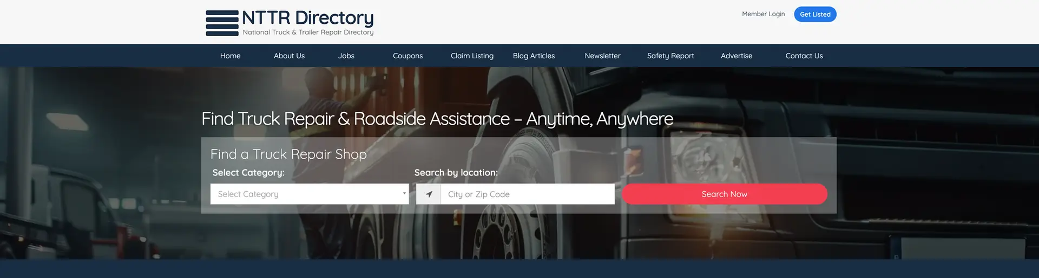Click the NTTR Directory stacked-bars logo icon
Viewport: 1039px width, 278px height.
pyautogui.click(x=222, y=23)
